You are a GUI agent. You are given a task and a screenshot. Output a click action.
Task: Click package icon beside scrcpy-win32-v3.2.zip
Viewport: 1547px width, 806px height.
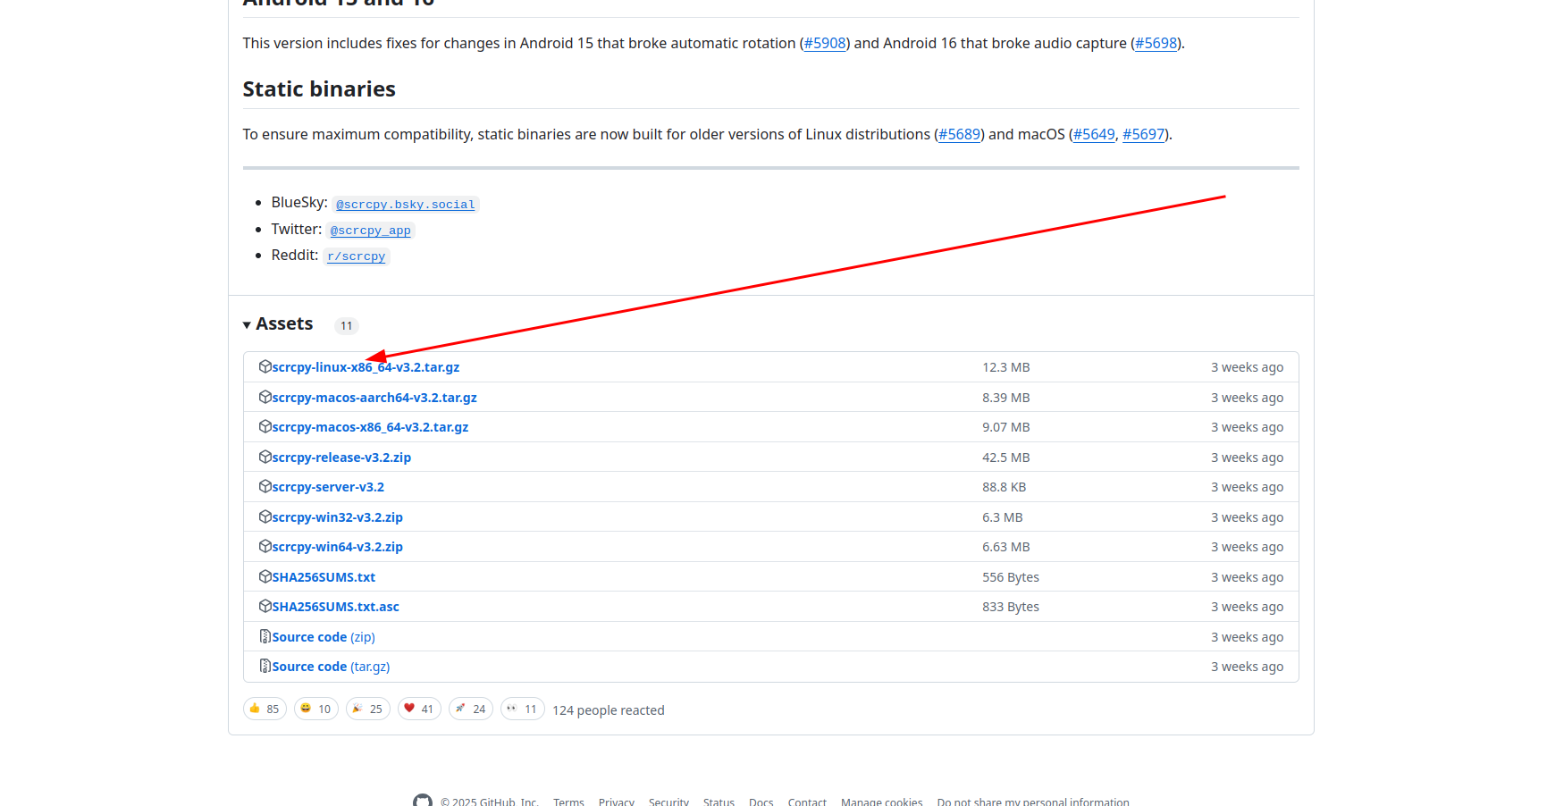point(265,516)
